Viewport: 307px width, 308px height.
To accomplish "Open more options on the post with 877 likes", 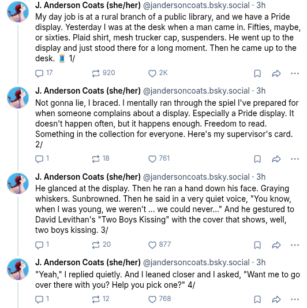I will click(295, 245).
